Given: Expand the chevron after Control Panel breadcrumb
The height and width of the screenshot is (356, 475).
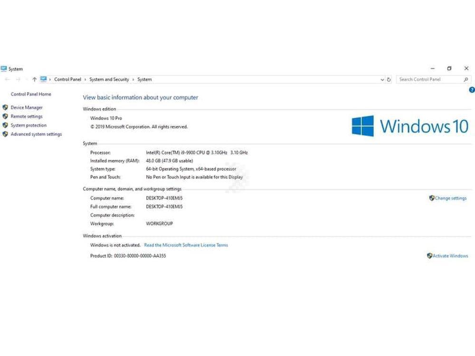Looking at the screenshot, I should point(85,80).
